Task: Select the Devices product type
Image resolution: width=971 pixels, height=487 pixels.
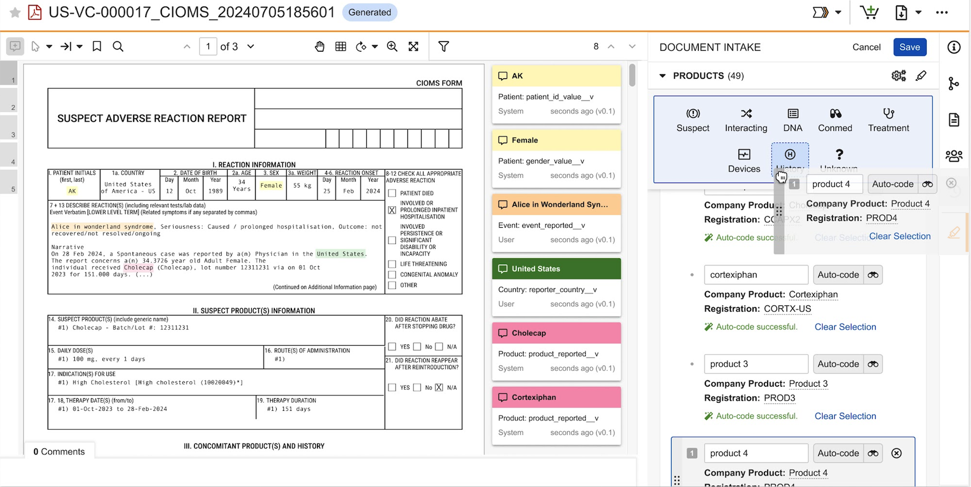Action: 744,161
